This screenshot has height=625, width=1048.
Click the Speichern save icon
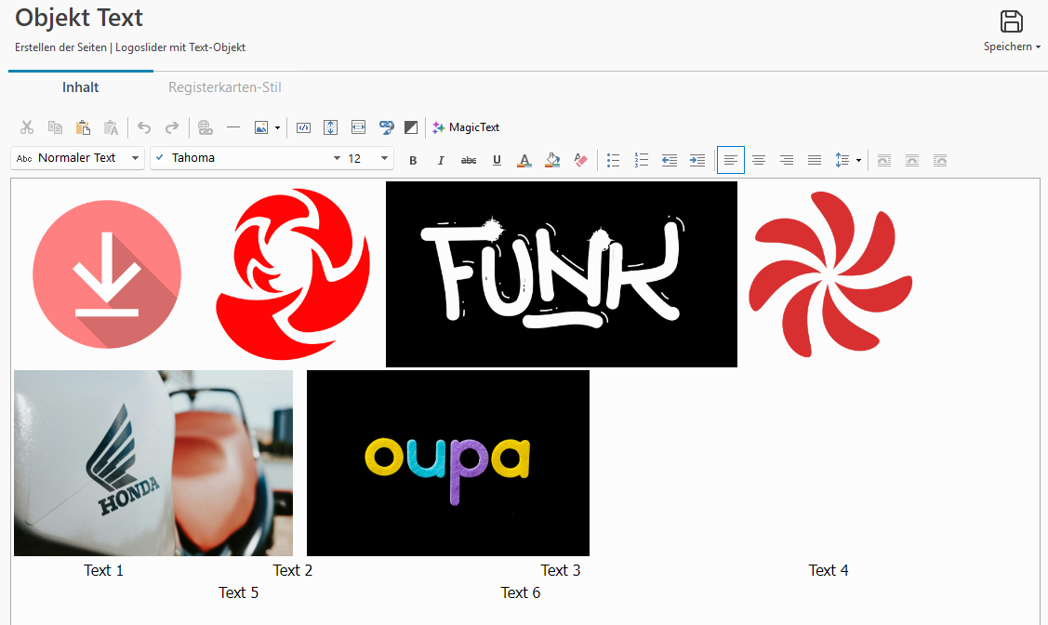point(1011,22)
